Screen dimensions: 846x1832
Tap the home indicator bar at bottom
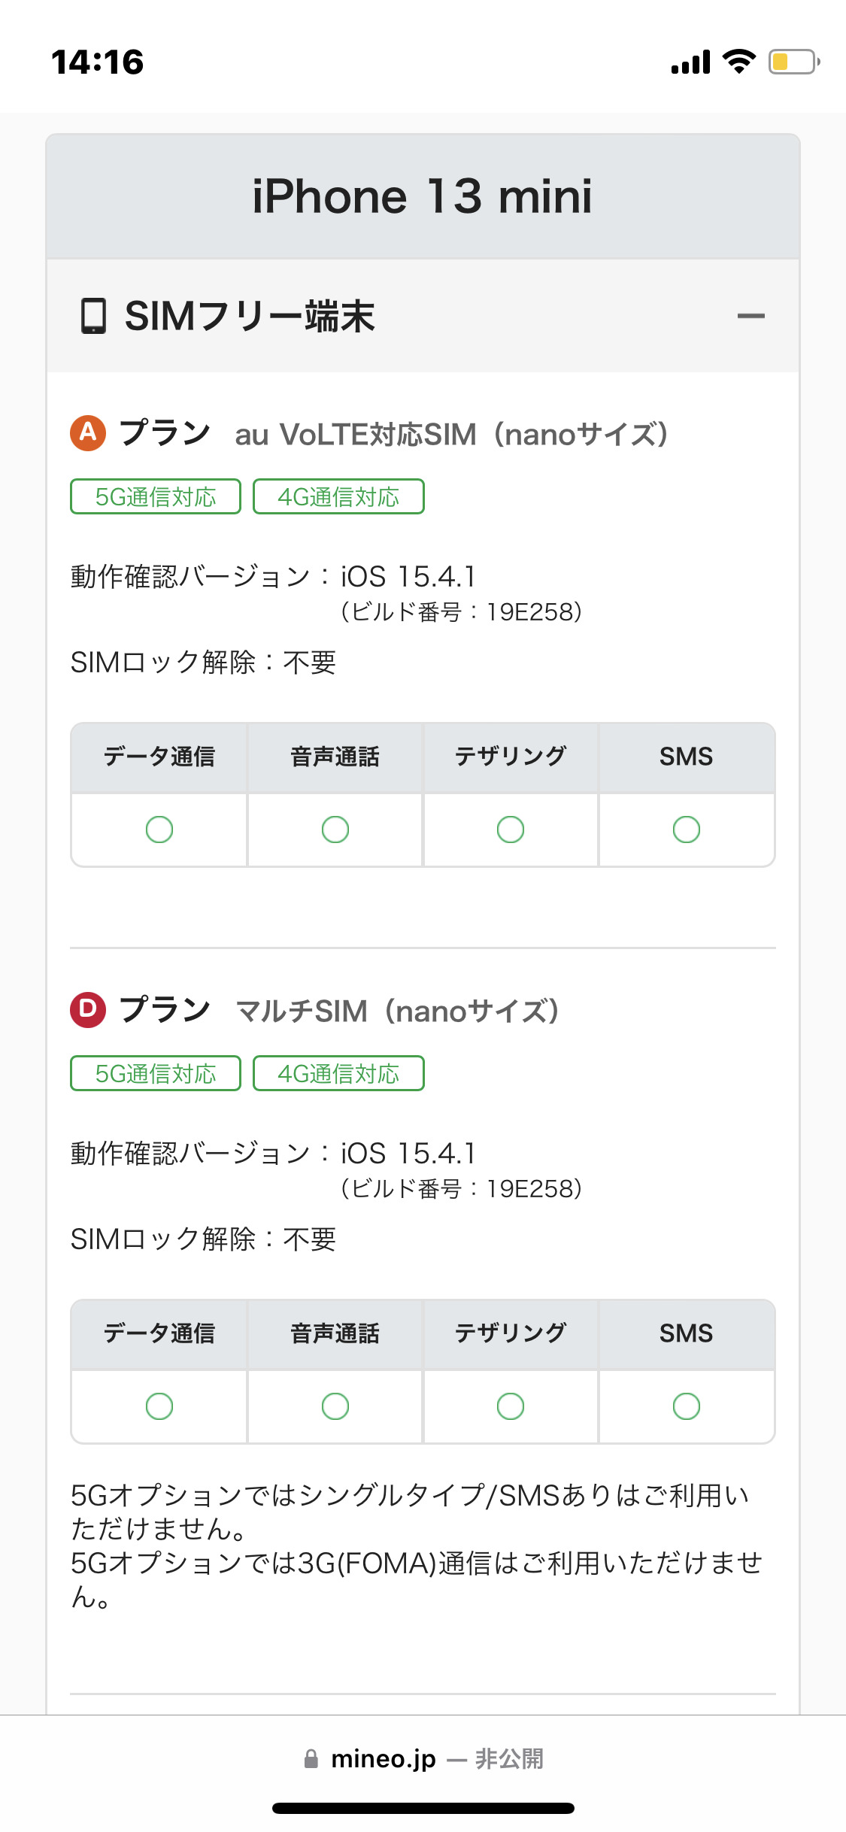point(423,1808)
